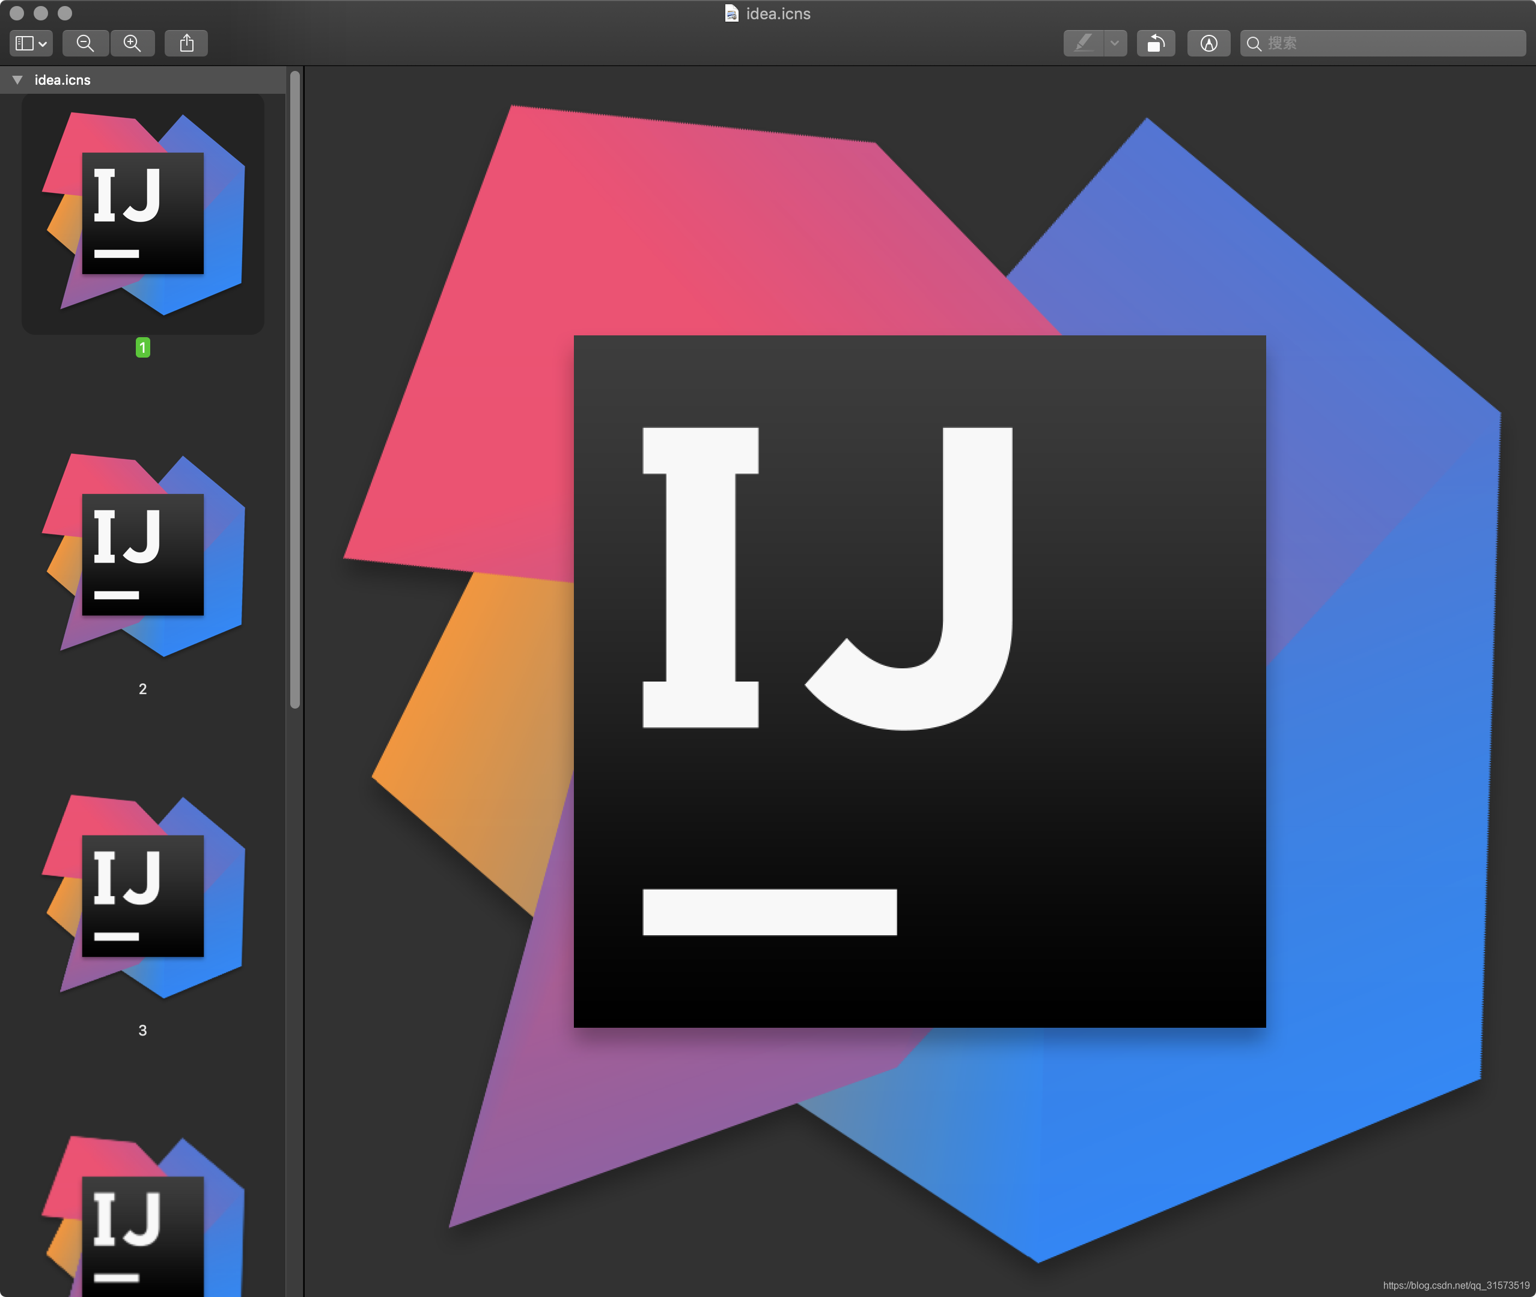Click the zoom out magnifier button

pos(85,43)
